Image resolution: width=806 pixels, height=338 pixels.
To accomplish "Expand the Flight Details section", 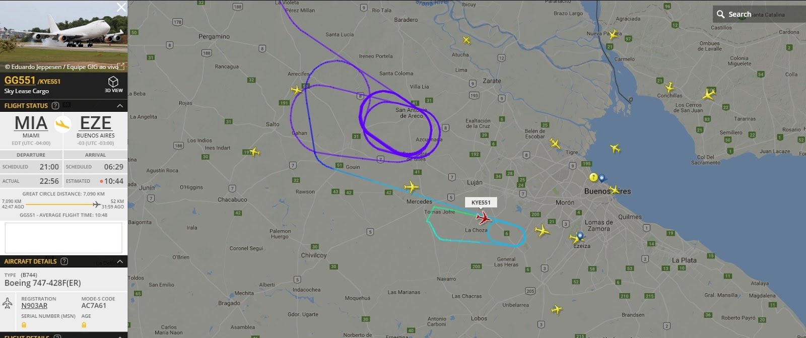I will click(120, 335).
